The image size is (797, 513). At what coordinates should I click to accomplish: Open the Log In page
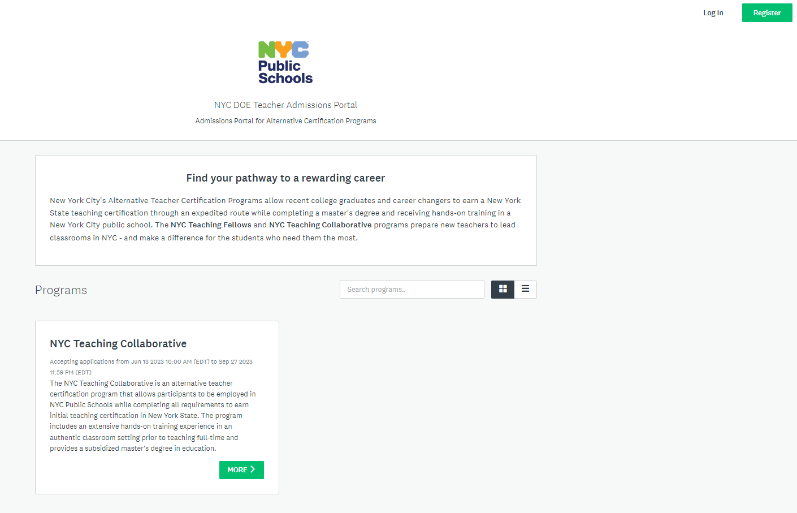click(x=713, y=13)
